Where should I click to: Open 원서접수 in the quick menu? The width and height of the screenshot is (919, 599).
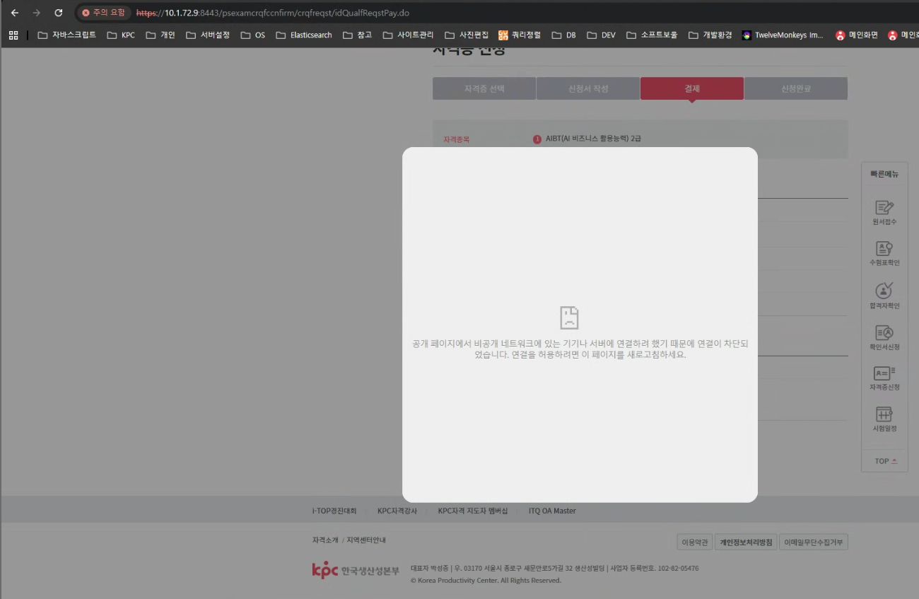(884, 213)
